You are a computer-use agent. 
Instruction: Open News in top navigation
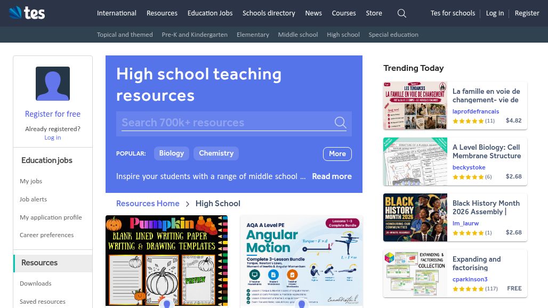[x=313, y=13]
